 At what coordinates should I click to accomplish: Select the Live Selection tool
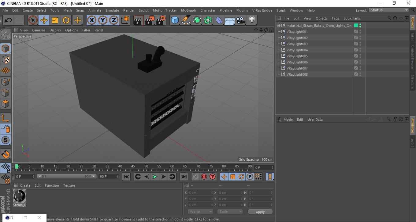pos(33,20)
